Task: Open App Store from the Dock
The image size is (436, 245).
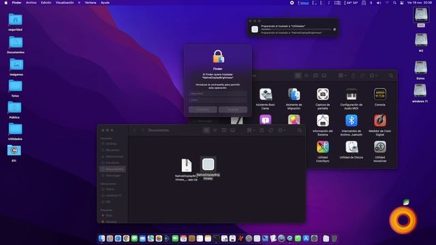Action: pos(306,238)
